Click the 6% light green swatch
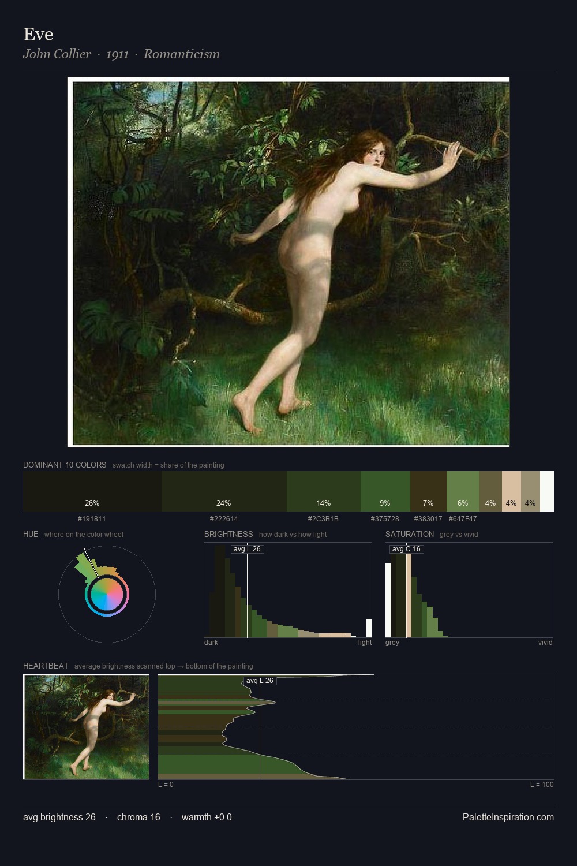Screen dimensions: 577x866 pyautogui.click(x=463, y=491)
